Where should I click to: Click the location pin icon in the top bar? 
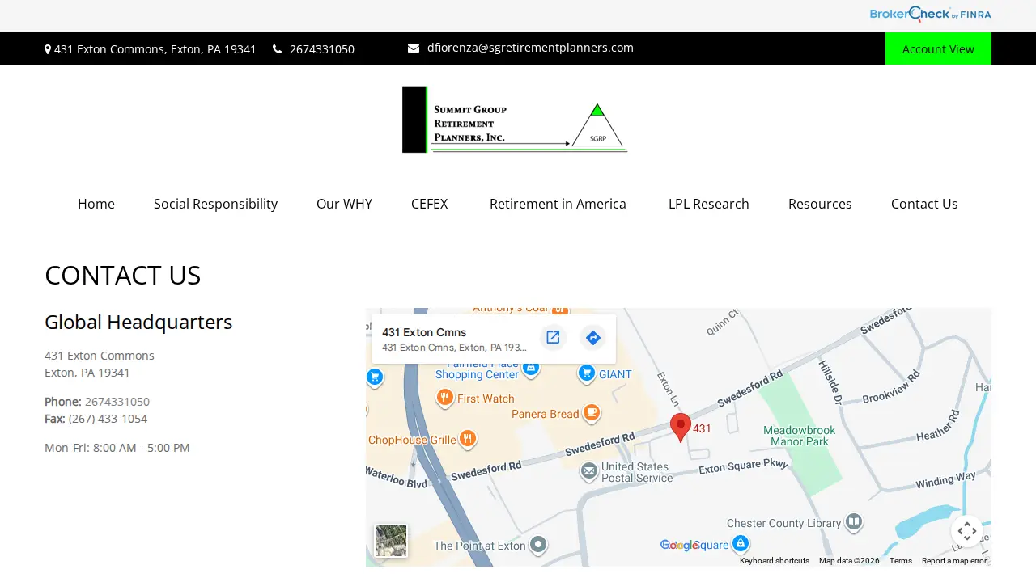(x=48, y=49)
